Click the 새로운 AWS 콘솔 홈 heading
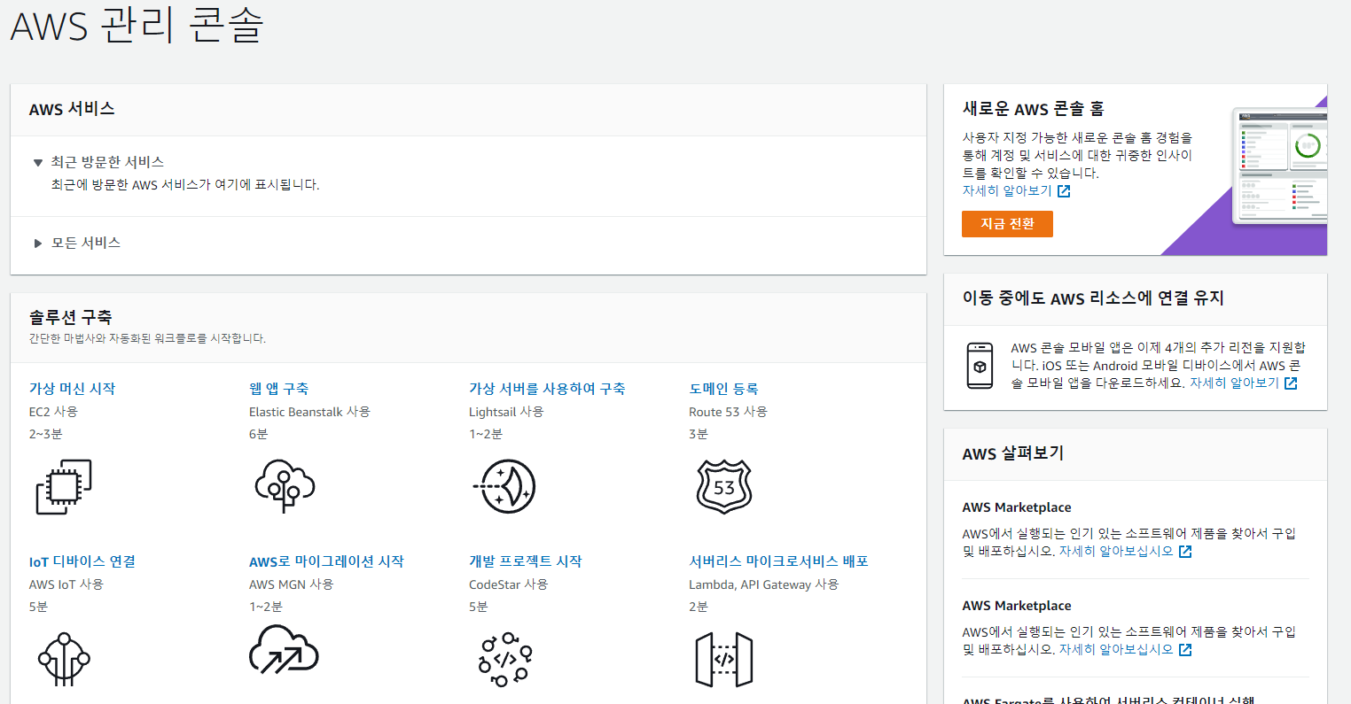 [1033, 109]
